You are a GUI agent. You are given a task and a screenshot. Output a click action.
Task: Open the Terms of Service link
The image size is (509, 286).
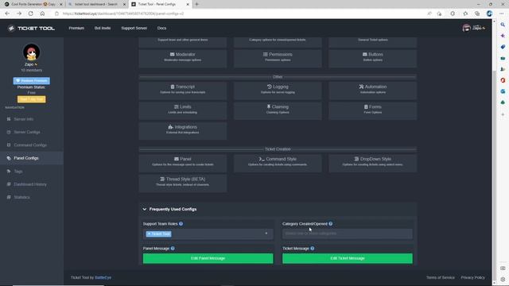coord(440,277)
